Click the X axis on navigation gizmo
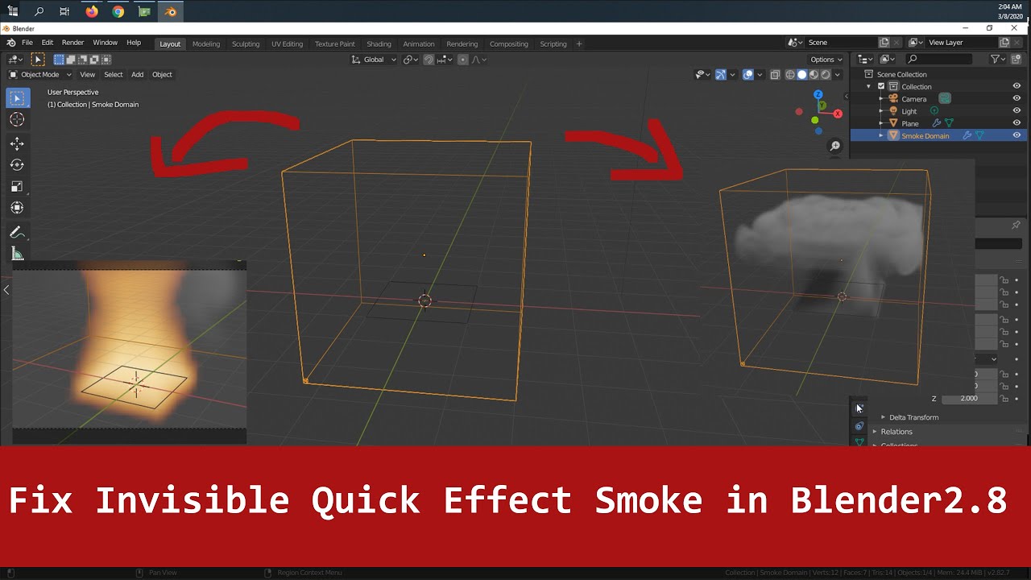This screenshot has width=1031, height=580. [838, 114]
